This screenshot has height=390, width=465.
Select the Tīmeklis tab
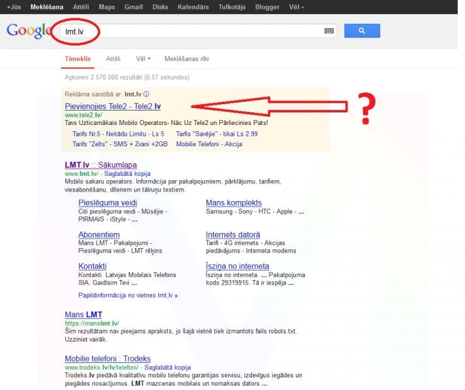(78, 58)
